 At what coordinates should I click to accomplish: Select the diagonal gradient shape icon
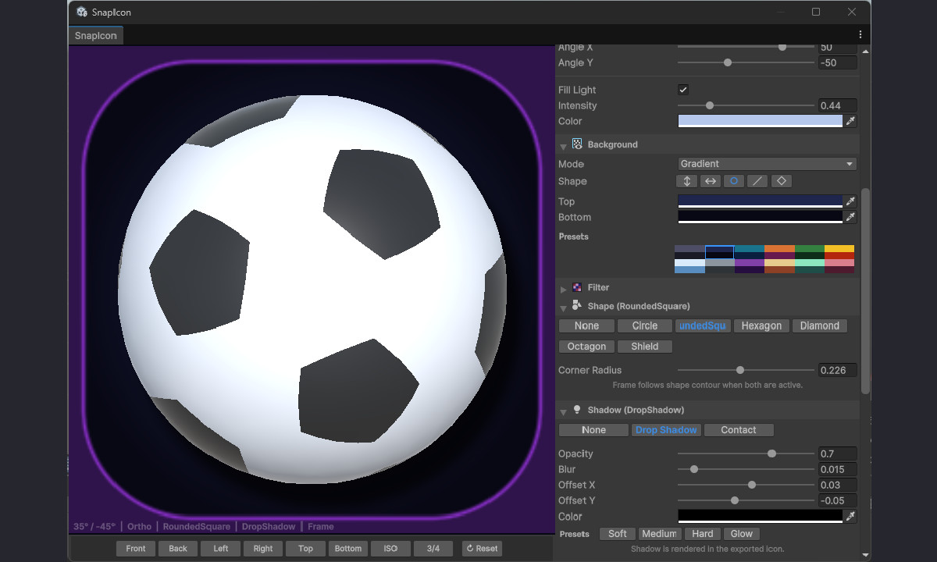click(x=757, y=180)
